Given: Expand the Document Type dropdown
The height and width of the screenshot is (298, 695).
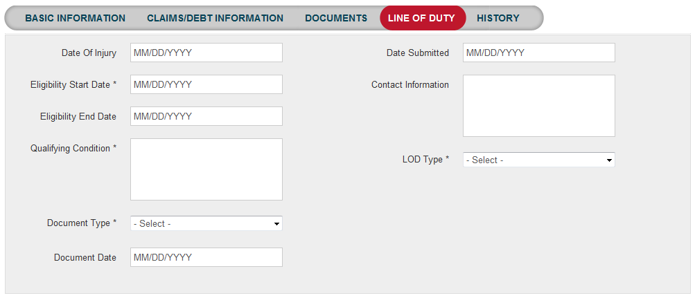Looking at the screenshot, I should click(206, 223).
